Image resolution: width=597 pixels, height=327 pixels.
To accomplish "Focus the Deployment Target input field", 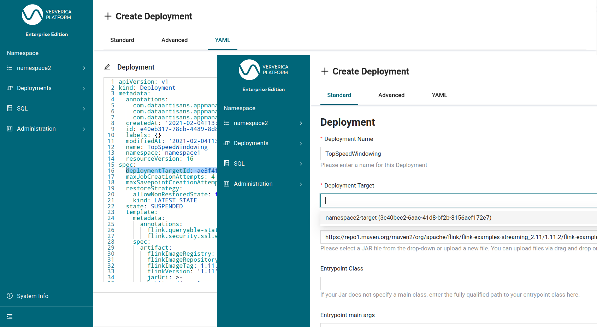I will click(459, 200).
